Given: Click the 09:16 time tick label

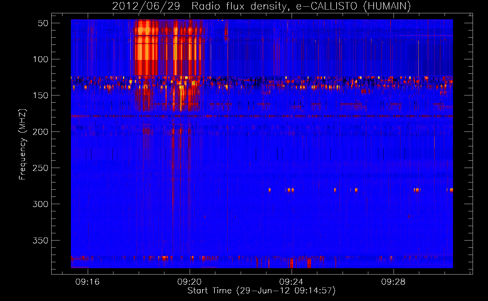Looking at the screenshot, I should click(x=87, y=282).
